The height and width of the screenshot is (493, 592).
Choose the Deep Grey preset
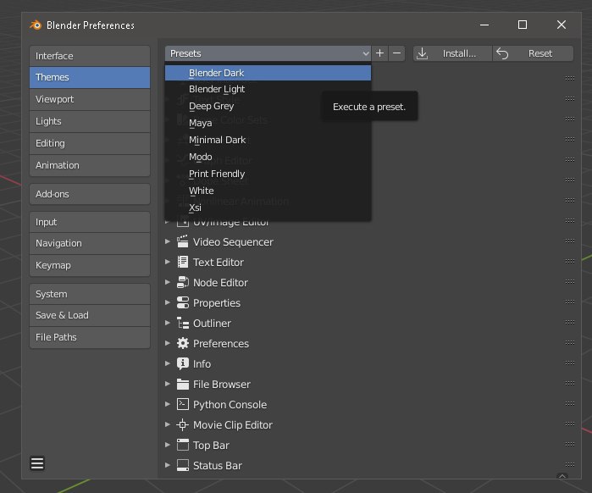pyautogui.click(x=268, y=106)
